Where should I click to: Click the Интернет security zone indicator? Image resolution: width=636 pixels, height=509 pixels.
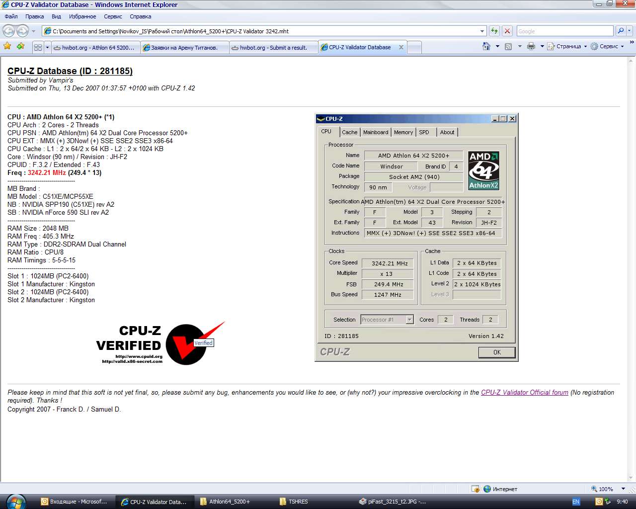point(501,489)
